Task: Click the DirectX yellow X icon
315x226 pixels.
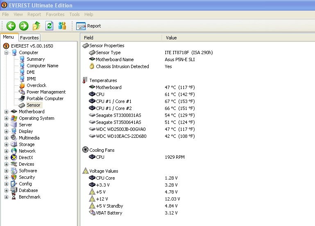Action: click(x=14, y=158)
